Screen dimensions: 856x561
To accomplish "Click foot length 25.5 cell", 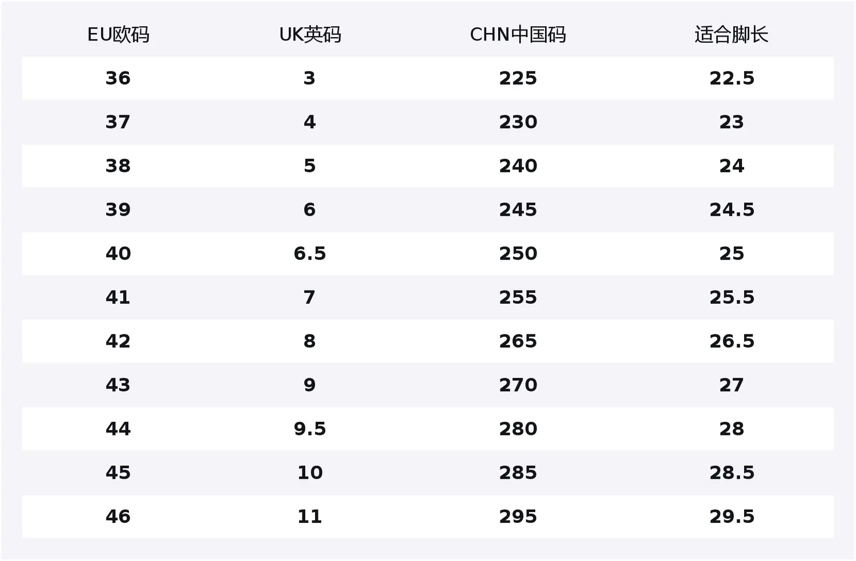I will [x=732, y=297].
